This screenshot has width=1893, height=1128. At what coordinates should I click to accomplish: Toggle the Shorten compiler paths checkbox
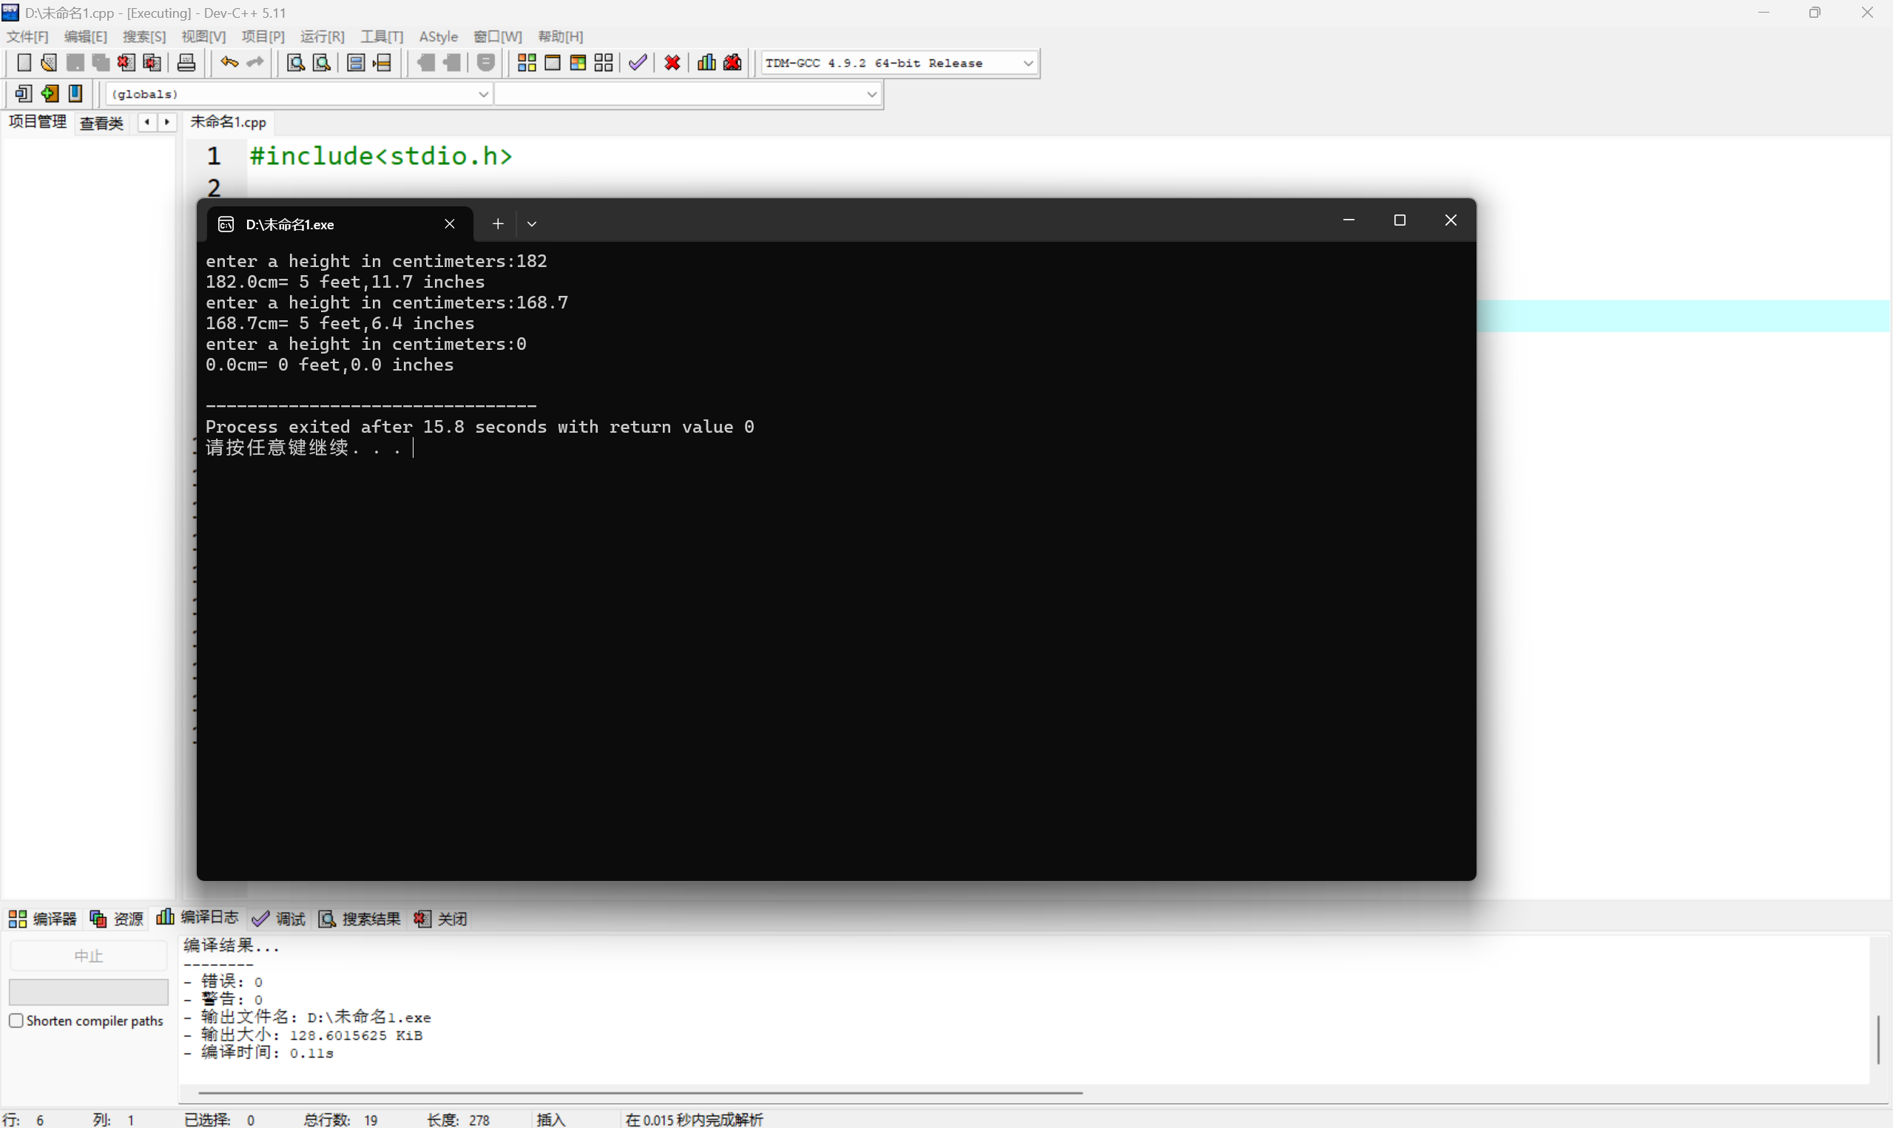(16, 1021)
